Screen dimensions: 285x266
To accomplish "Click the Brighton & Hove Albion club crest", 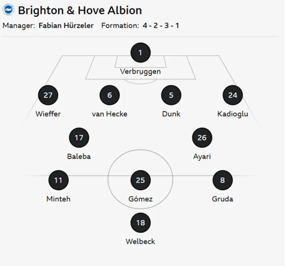I will click(x=8, y=10).
